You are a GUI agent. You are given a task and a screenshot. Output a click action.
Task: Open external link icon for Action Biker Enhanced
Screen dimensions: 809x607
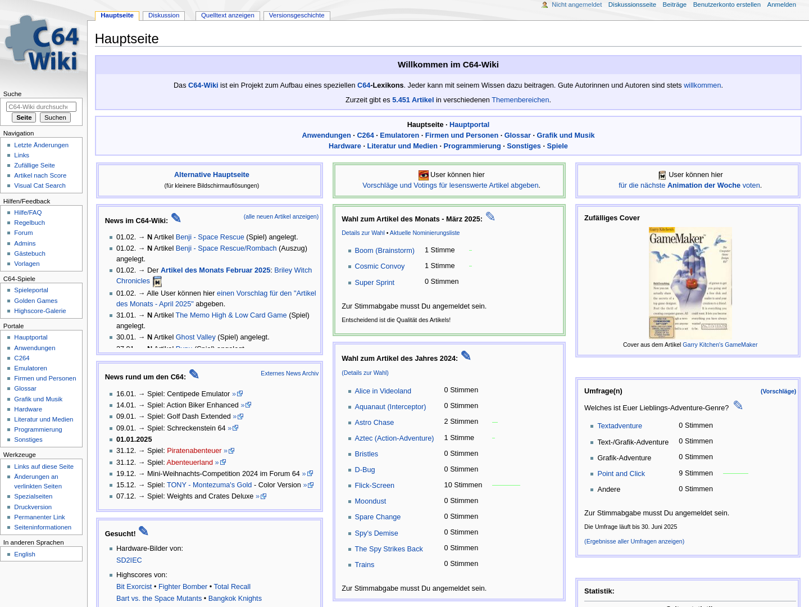pyautogui.click(x=248, y=405)
